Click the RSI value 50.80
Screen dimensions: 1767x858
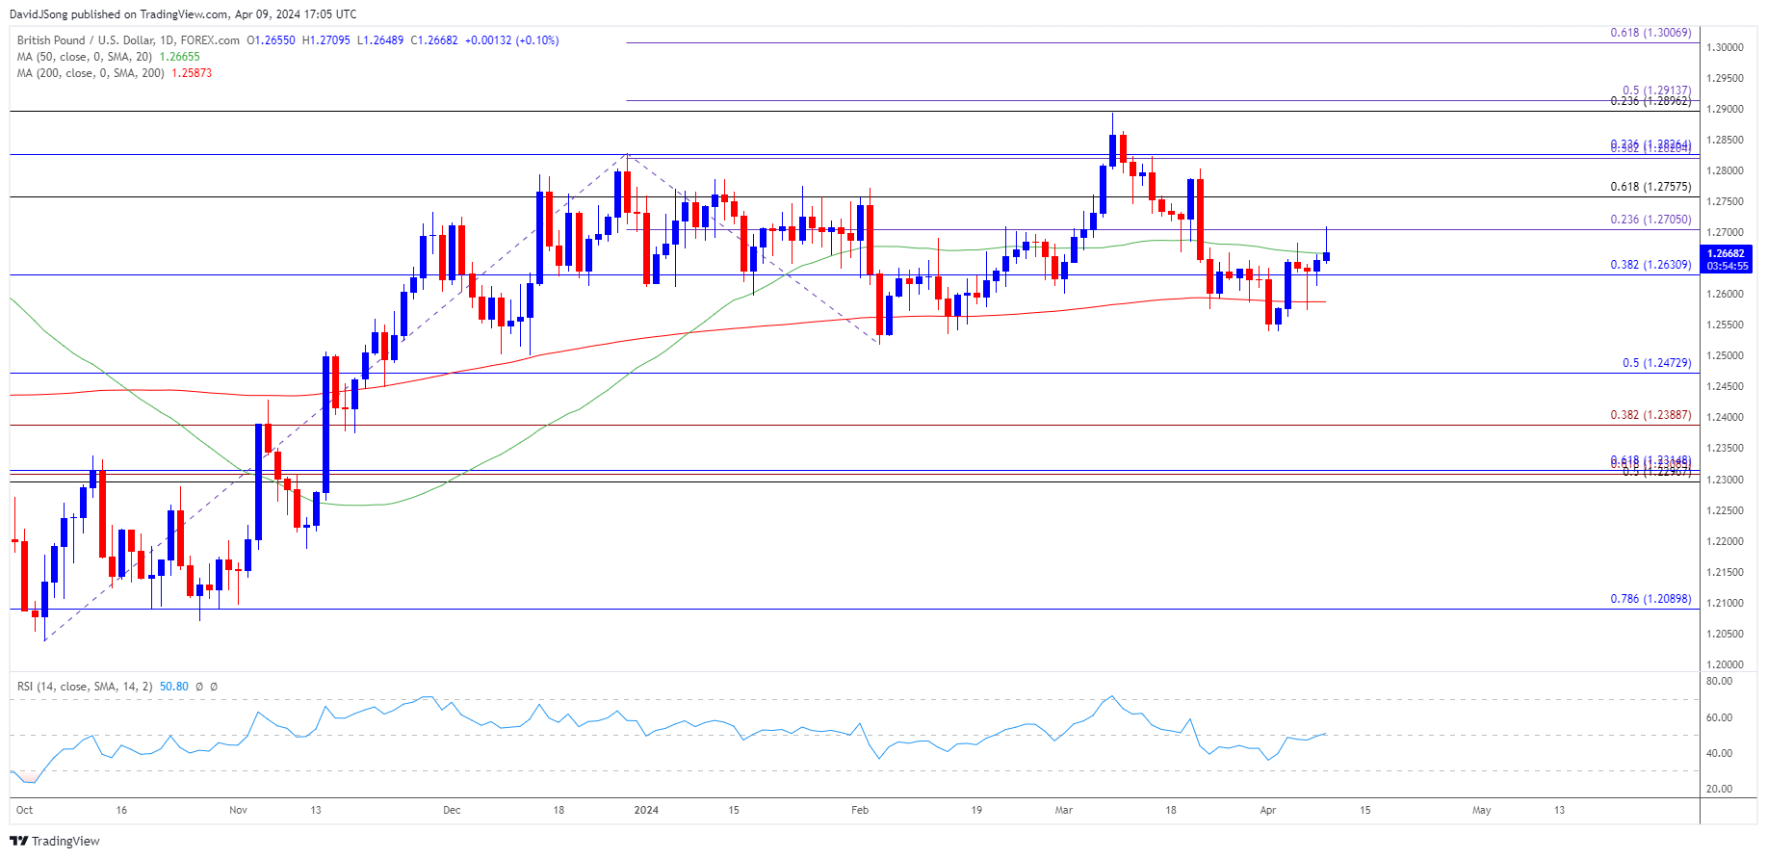click(x=174, y=687)
